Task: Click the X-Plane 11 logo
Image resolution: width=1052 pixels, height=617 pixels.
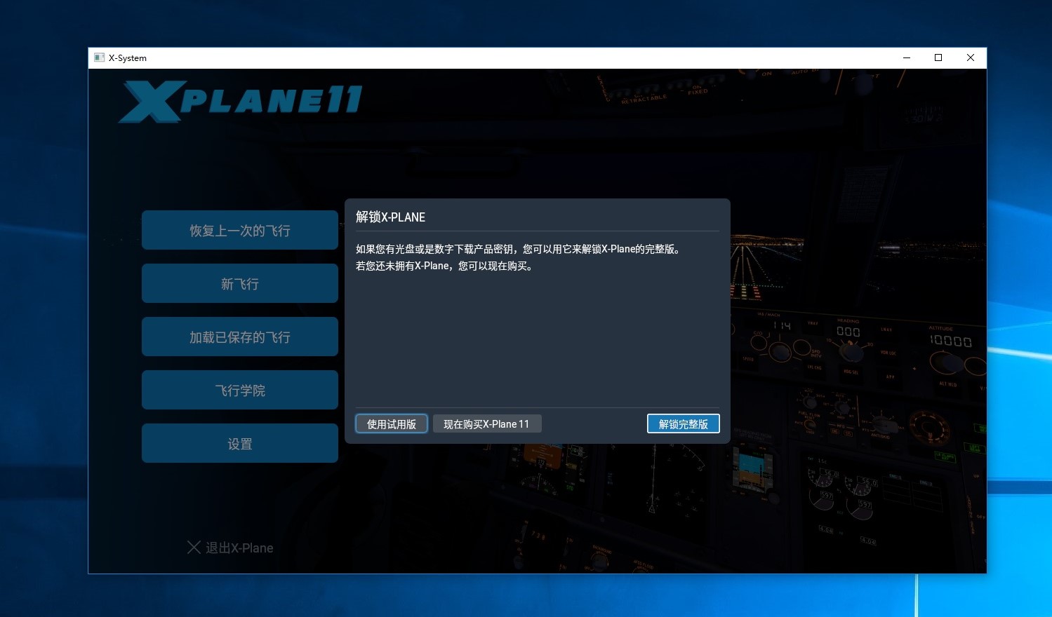Action: point(240,102)
